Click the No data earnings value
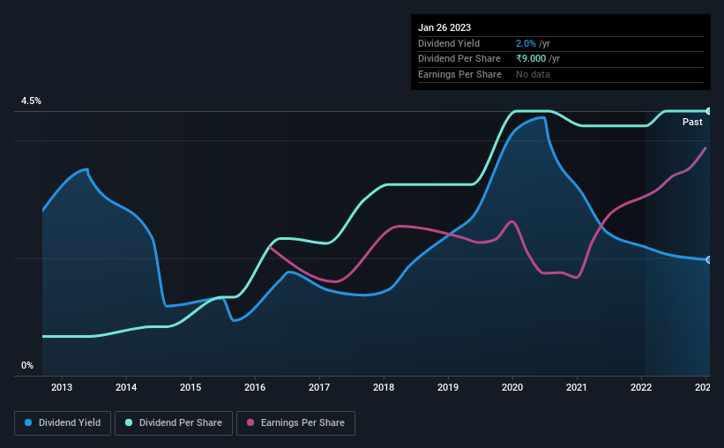The image size is (724, 448). (533, 74)
